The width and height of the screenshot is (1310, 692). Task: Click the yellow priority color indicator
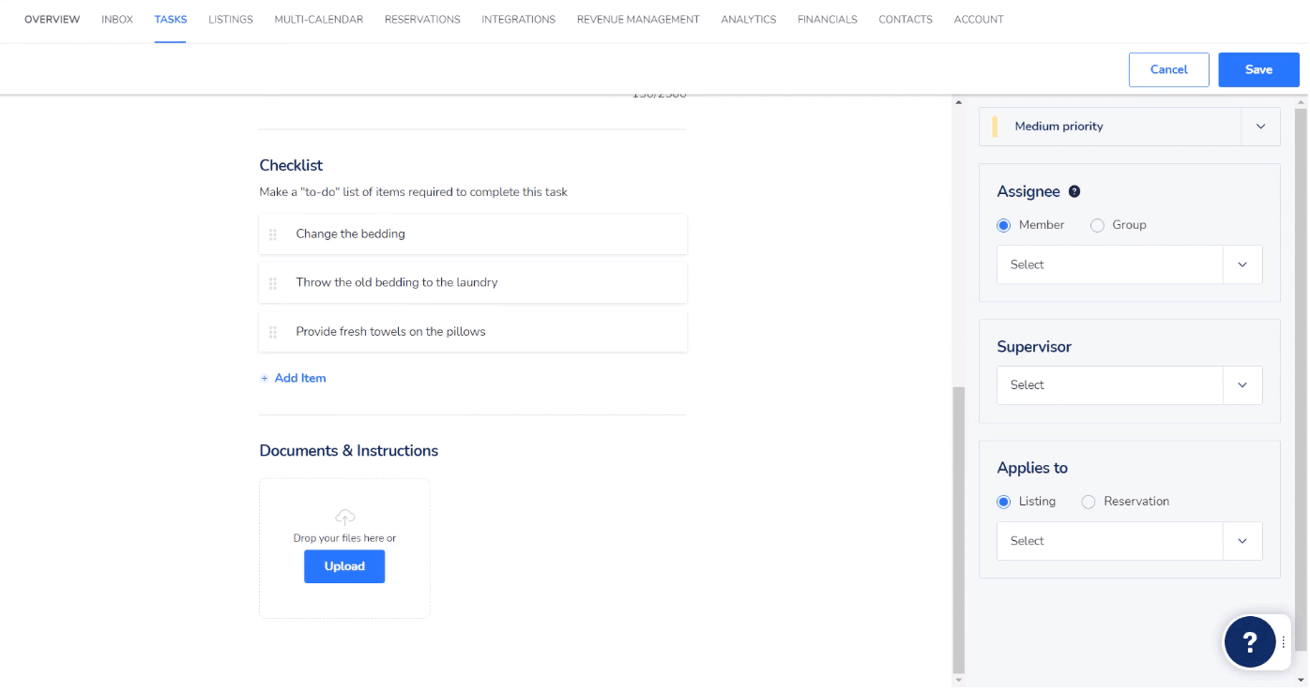tap(995, 127)
